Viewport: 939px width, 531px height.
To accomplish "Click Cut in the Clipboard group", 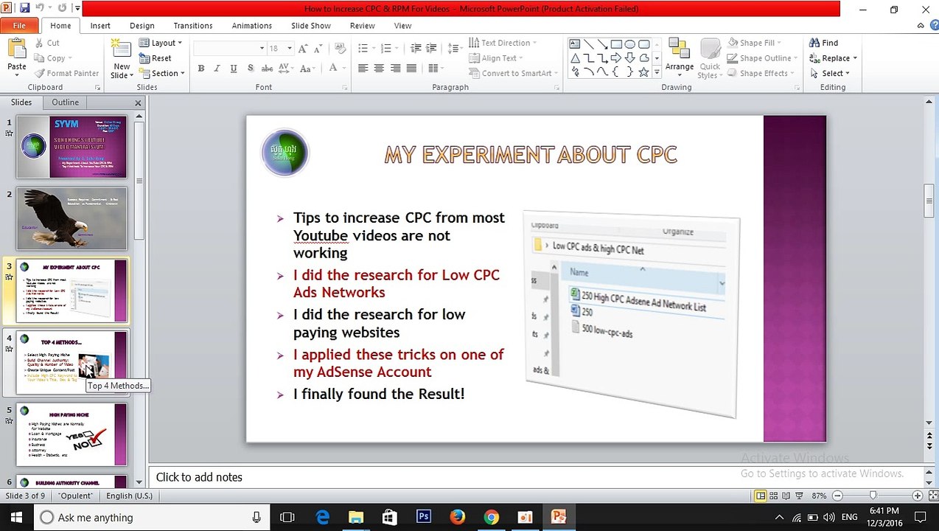I will [x=46, y=43].
